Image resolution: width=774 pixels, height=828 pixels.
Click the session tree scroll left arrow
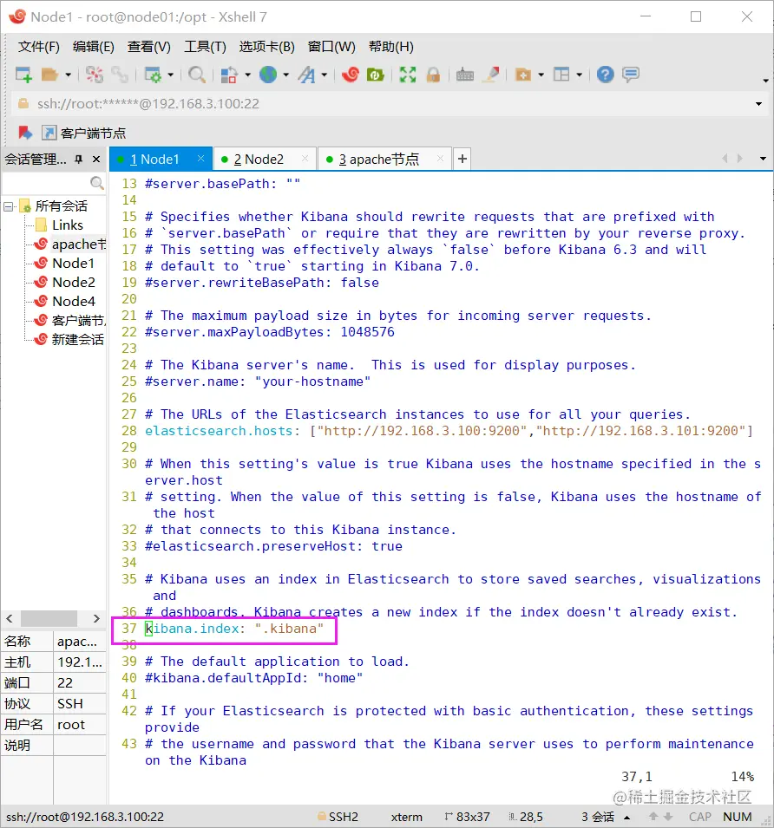[10, 618]
